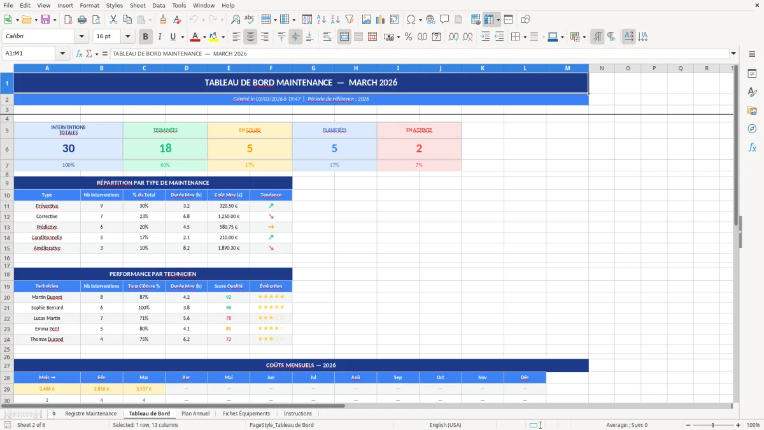This screenshot has height=430, width=764.
Task: Insert a hyperlink
Action: 430,19
